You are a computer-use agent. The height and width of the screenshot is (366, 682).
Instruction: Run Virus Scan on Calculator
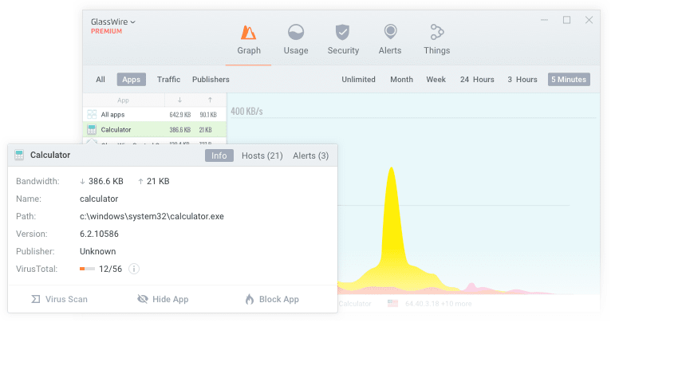click(x=60, y=300)
